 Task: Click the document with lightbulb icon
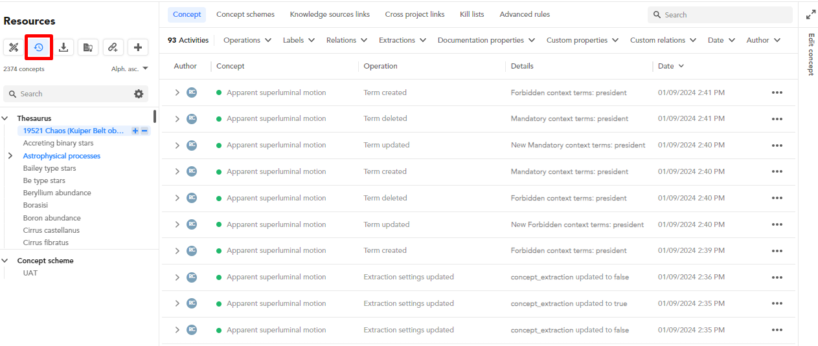tap(88, 47)
